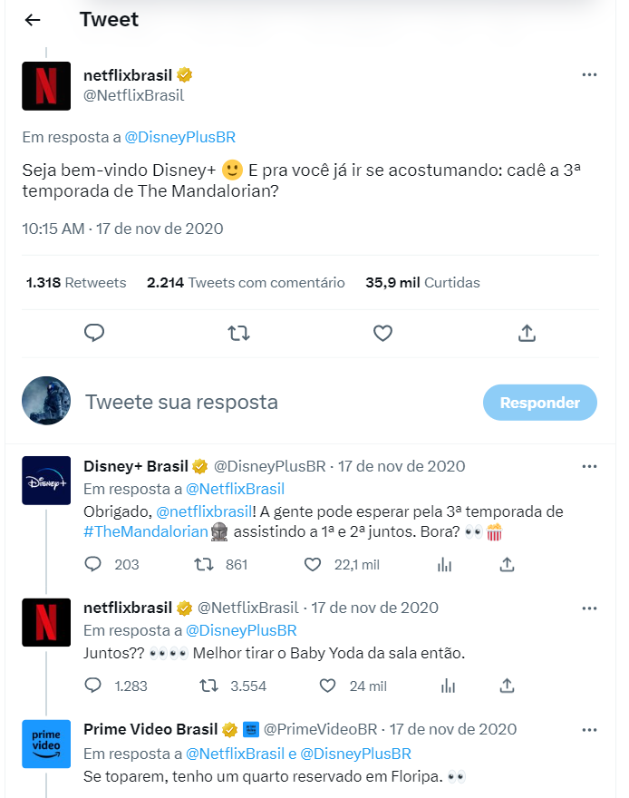This screenshot has height=798, width=629.
Task: Open 2.214 Tweets com comentário list
Action: (x=246, y=283)
